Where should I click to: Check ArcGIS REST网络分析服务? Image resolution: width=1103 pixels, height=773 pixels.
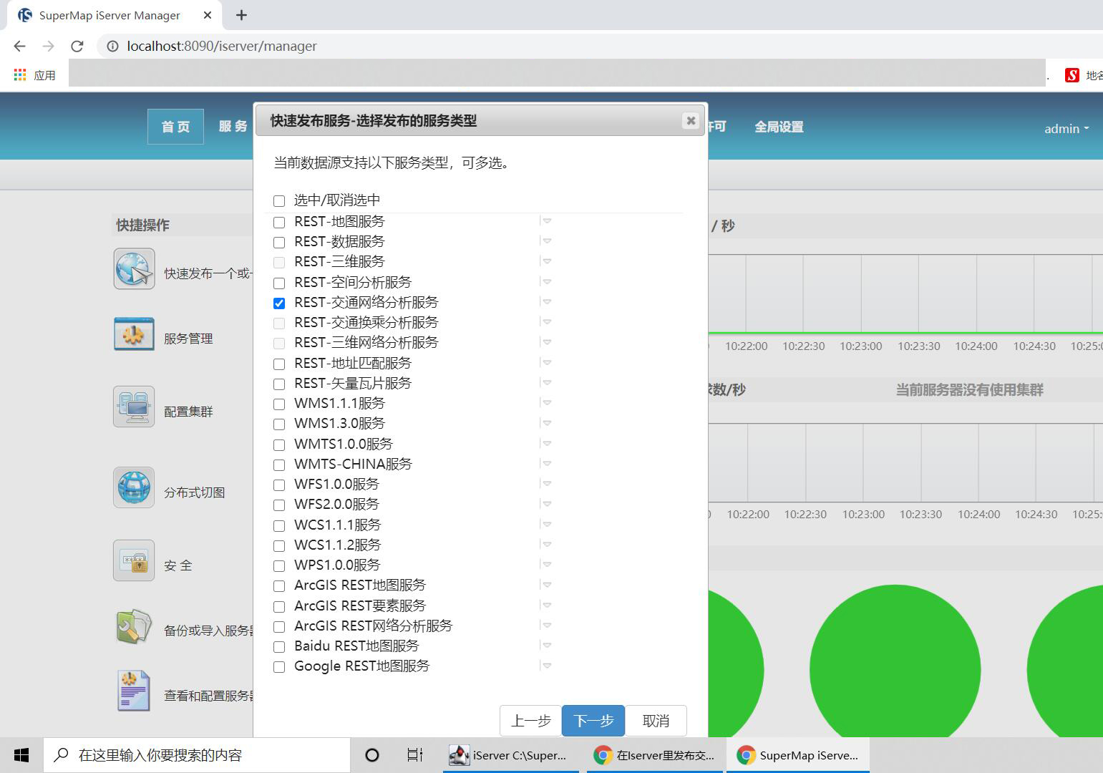[x=279, y=627]
